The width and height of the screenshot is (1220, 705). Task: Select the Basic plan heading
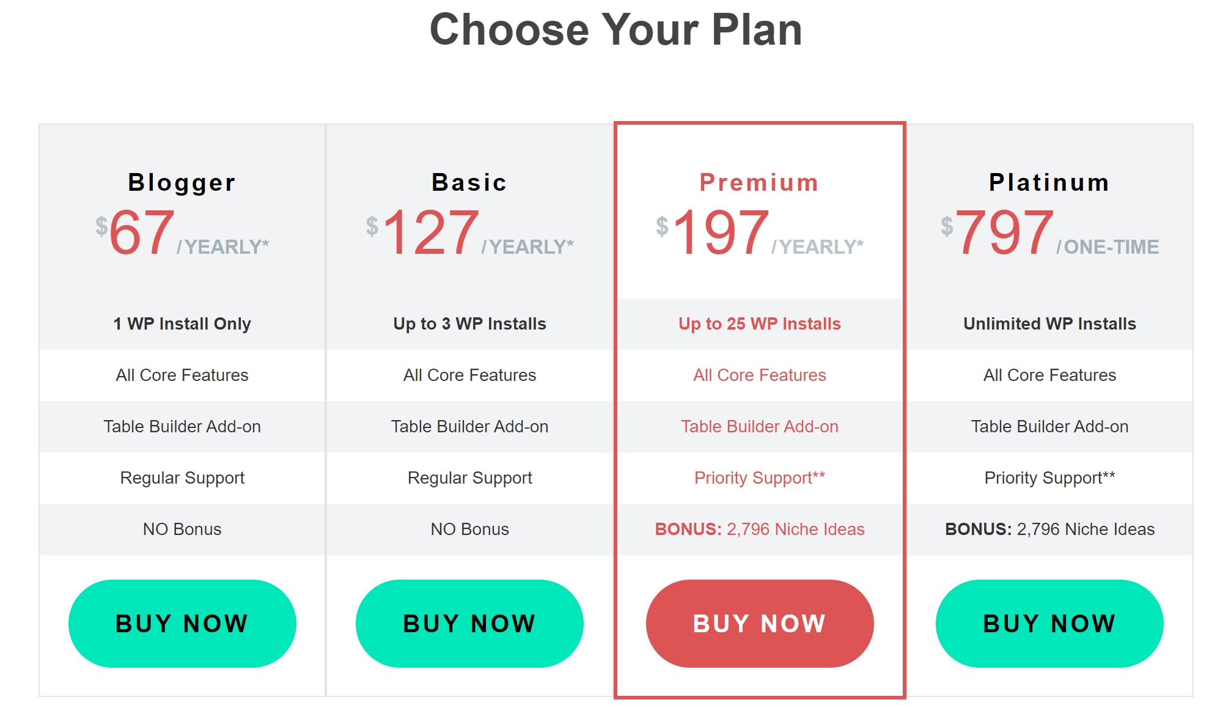469,182
